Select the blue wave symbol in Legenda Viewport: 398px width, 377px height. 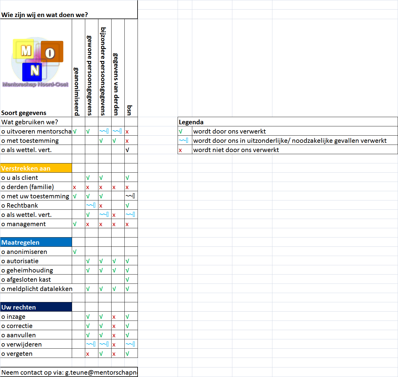click(x=183, y=140)
